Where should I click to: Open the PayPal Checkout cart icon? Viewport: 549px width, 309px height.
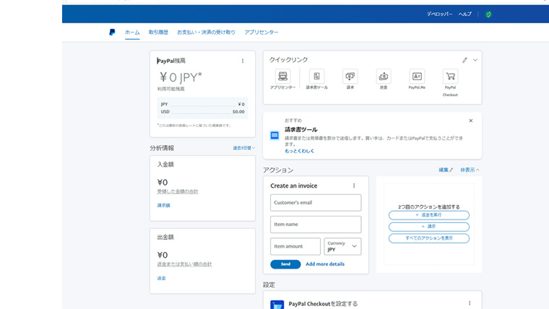click(x=450, y=76)
